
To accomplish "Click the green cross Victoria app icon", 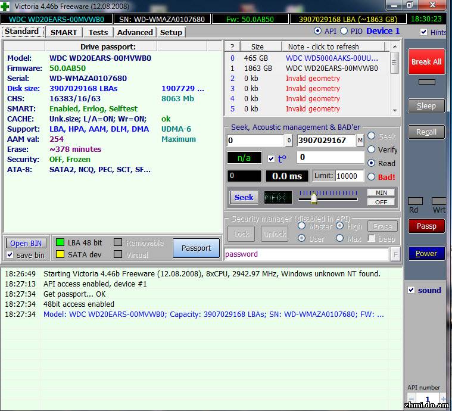I will tap(5, 6).
